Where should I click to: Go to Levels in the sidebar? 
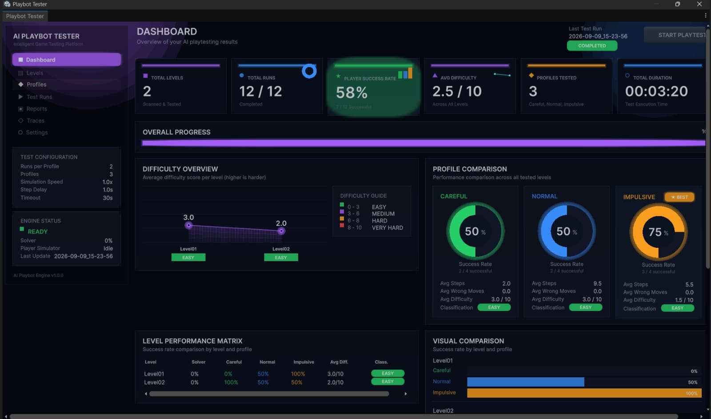click(x=35, y=73)
